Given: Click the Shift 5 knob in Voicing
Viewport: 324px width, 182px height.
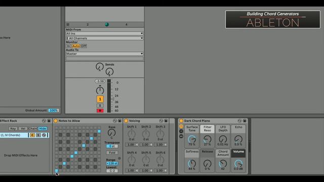Looking at the screenshot, I should (x=146, y=160).
